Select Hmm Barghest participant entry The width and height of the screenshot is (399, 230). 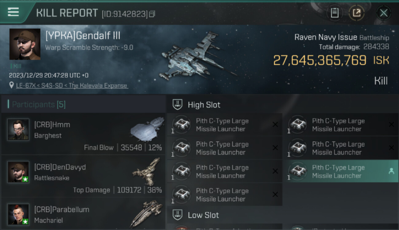[x=83, y=134]
